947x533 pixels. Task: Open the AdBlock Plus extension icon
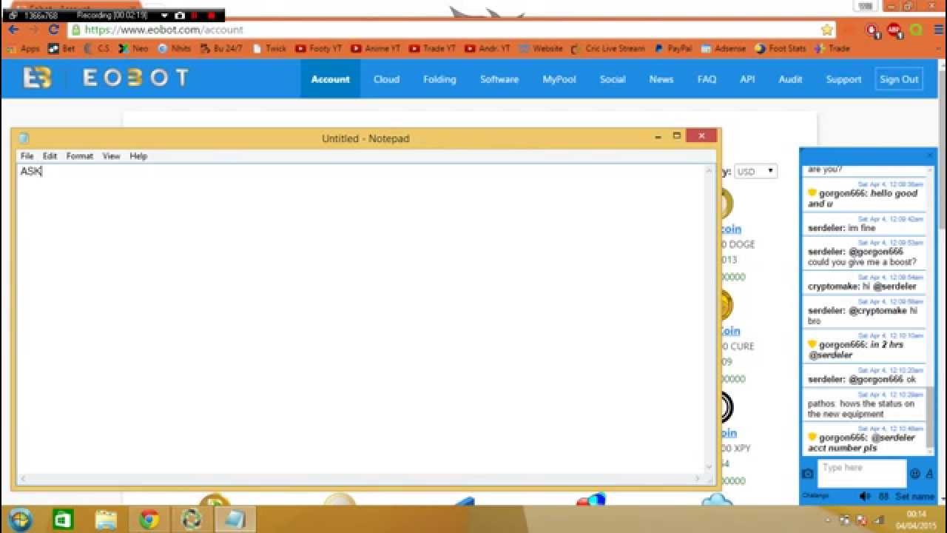tap(894, 30)
